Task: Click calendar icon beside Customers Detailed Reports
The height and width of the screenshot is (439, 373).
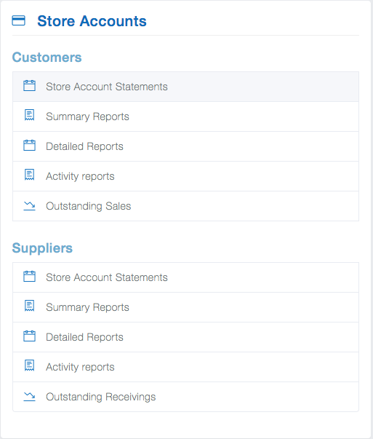Action: 29,146
